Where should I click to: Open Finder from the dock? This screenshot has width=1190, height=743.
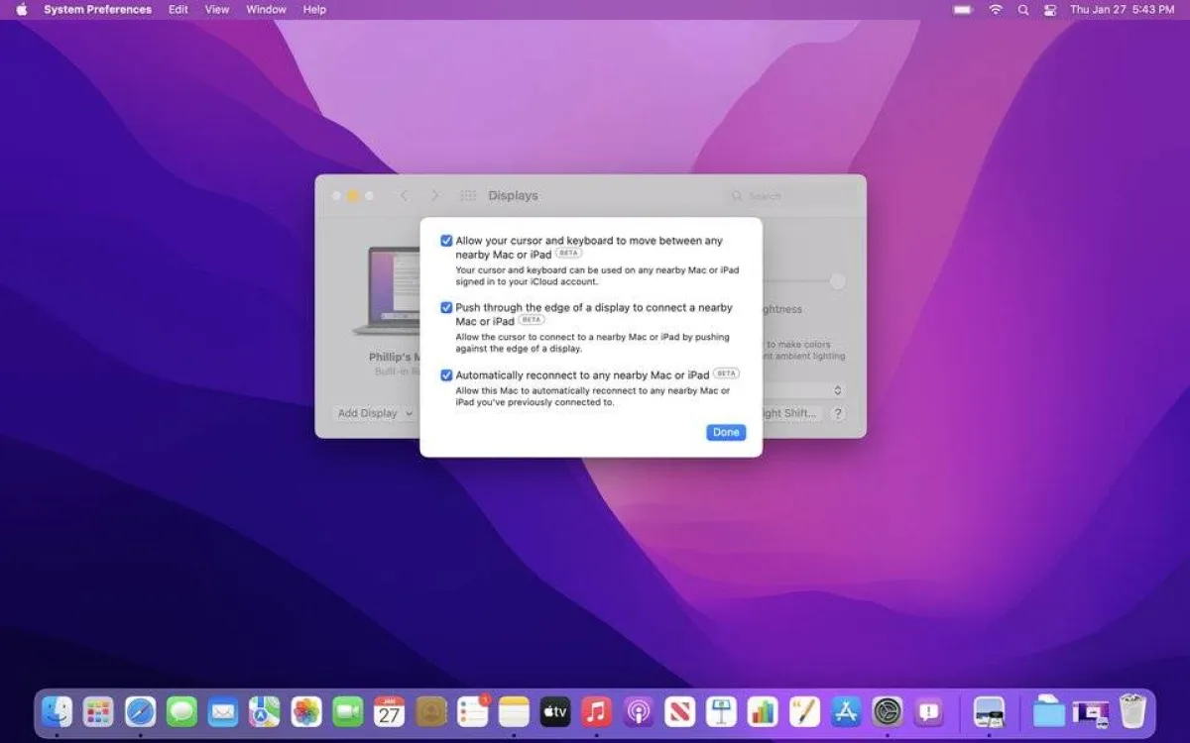tap(57, 710)
